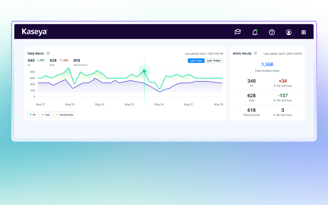Click the 618 Ransomware stat above chart

(x=77, y=60)
